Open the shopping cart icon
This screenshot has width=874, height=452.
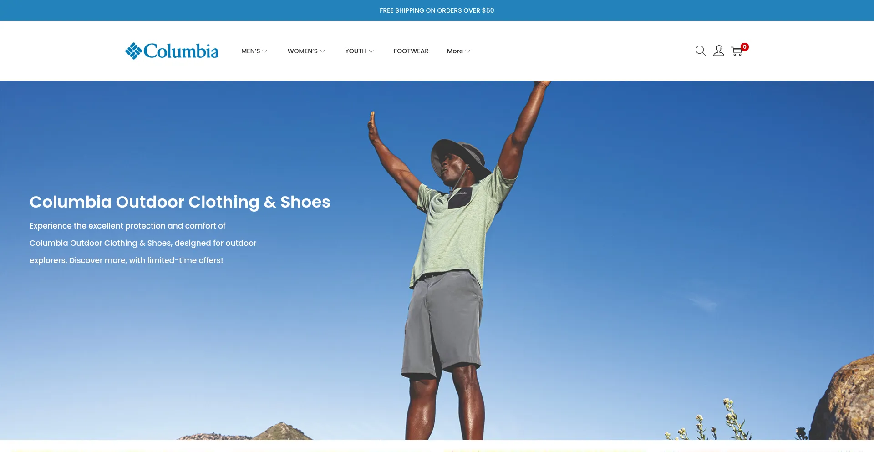[x=737, y=51]
